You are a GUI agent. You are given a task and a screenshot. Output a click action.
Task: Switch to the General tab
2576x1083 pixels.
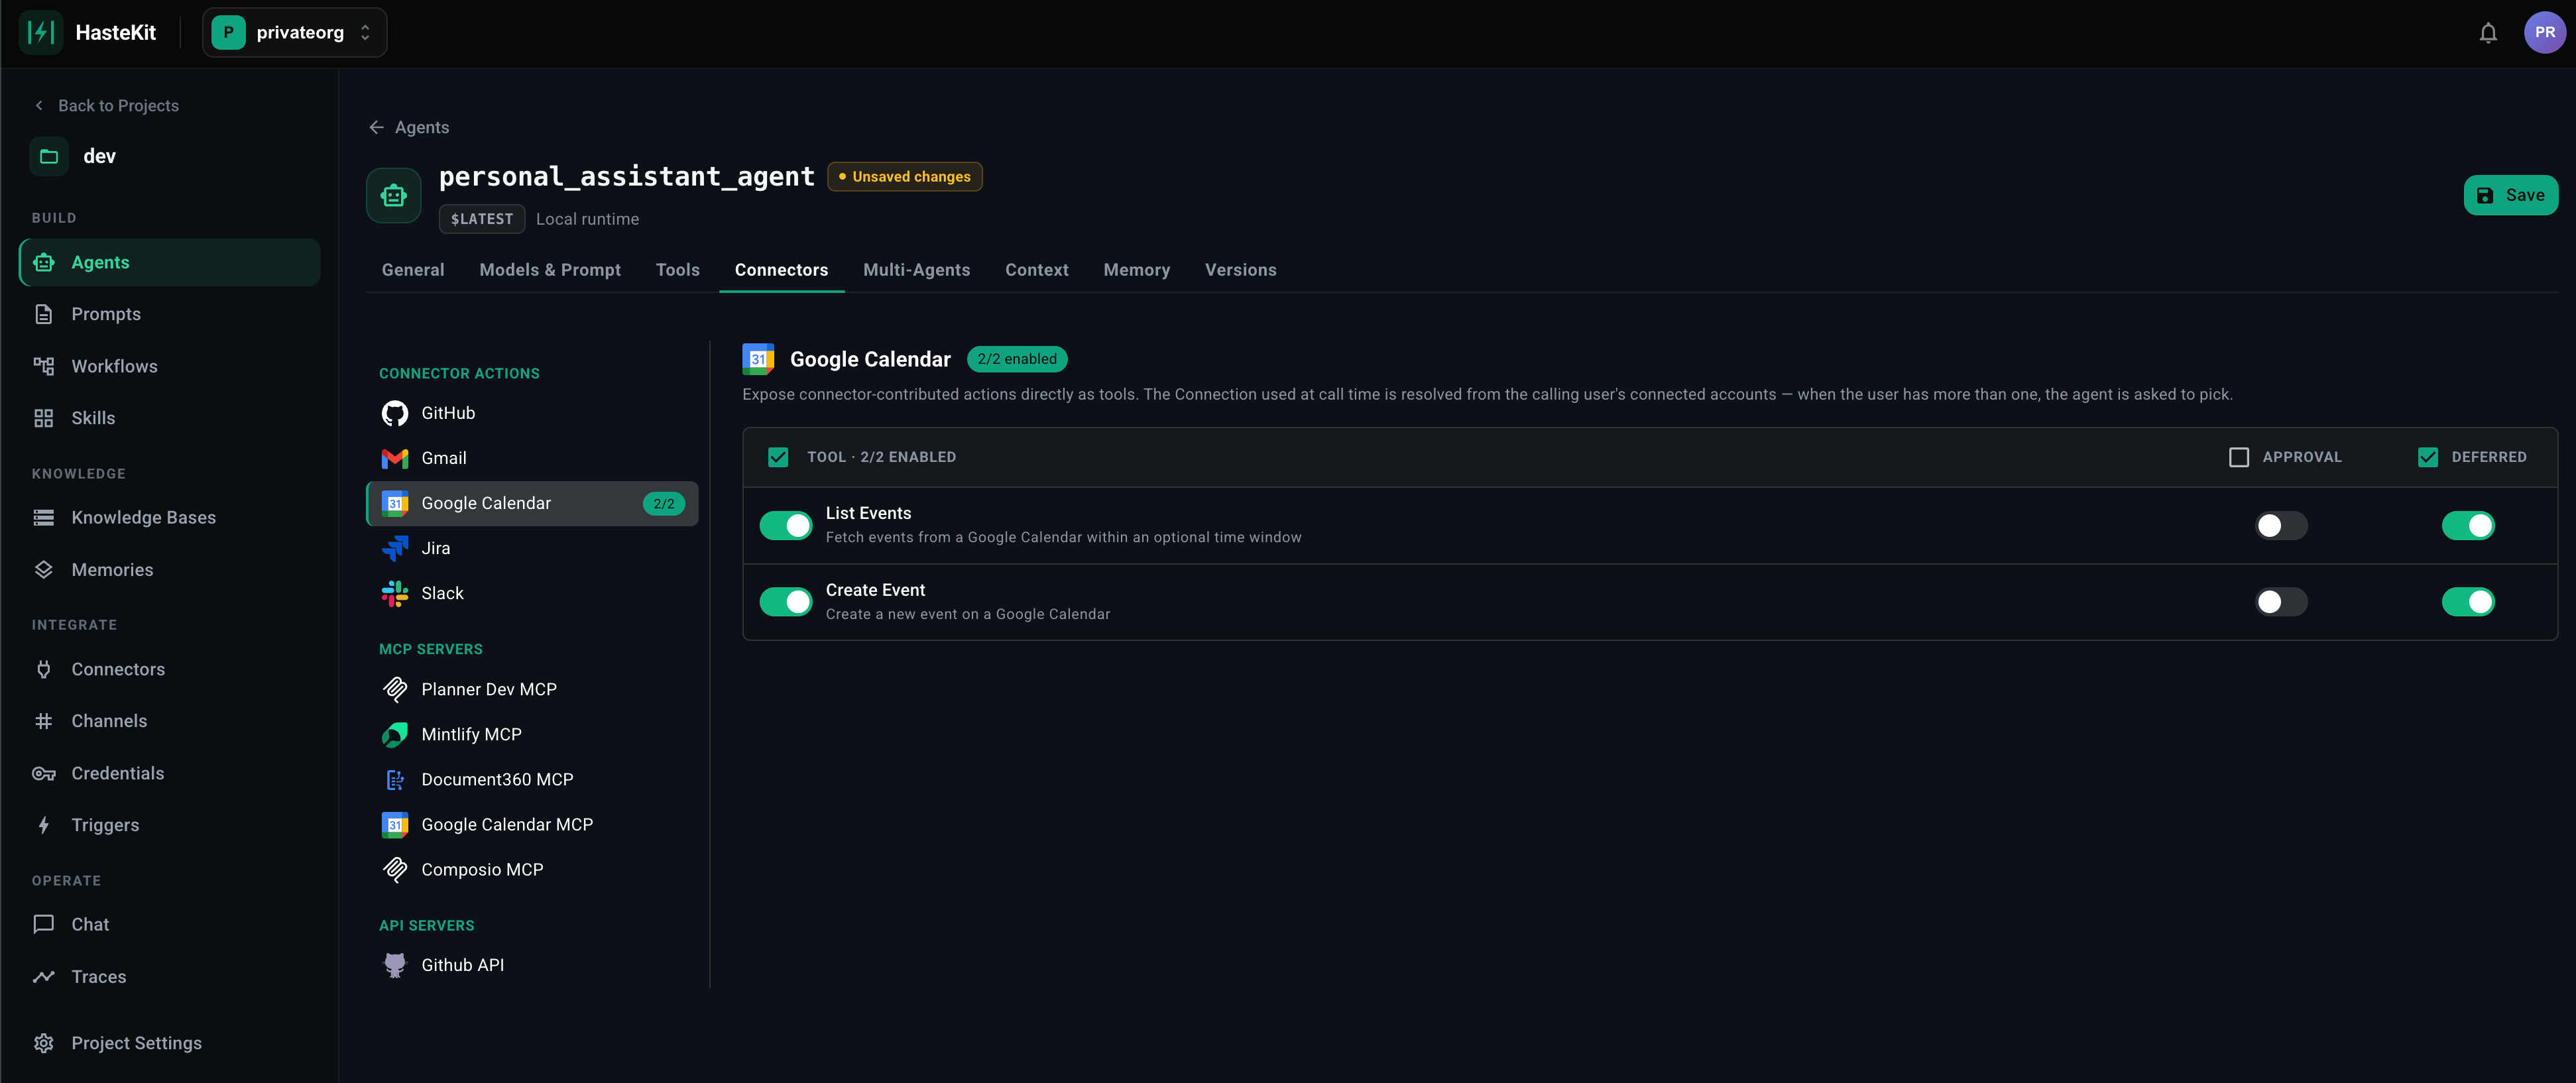pyautogui.click(x=413, y=270)
